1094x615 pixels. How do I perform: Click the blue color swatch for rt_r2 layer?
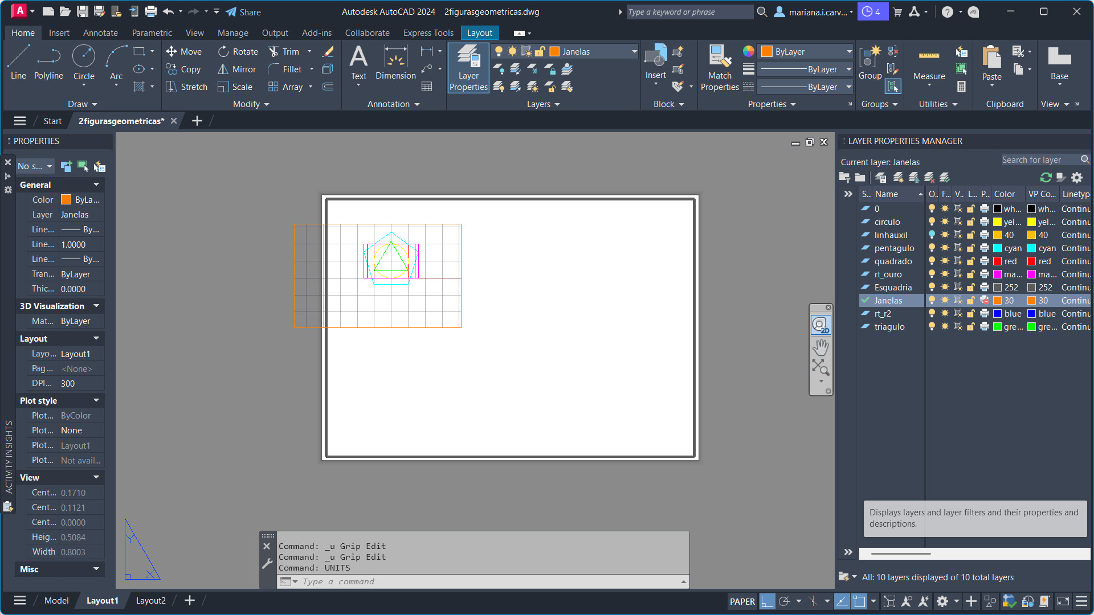coord(997,314)
